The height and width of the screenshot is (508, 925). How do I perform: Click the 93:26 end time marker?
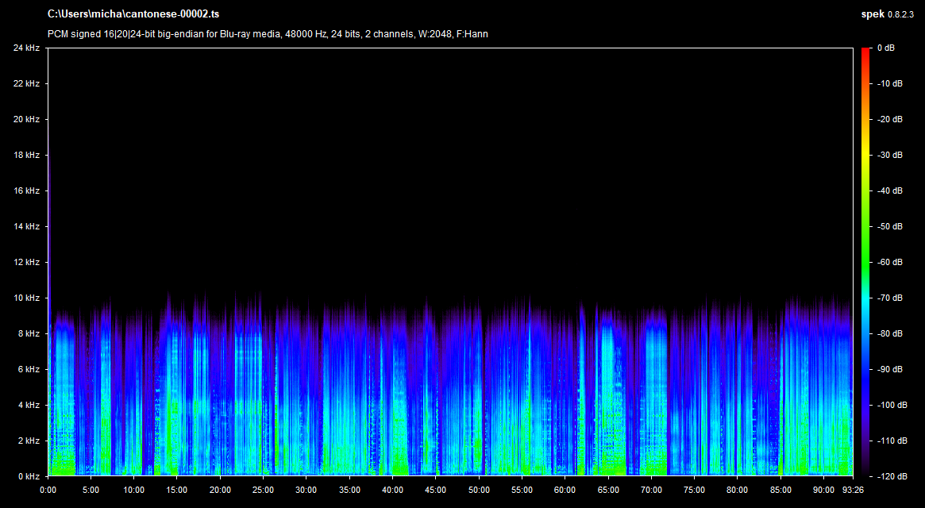click(x=853, y=490)
